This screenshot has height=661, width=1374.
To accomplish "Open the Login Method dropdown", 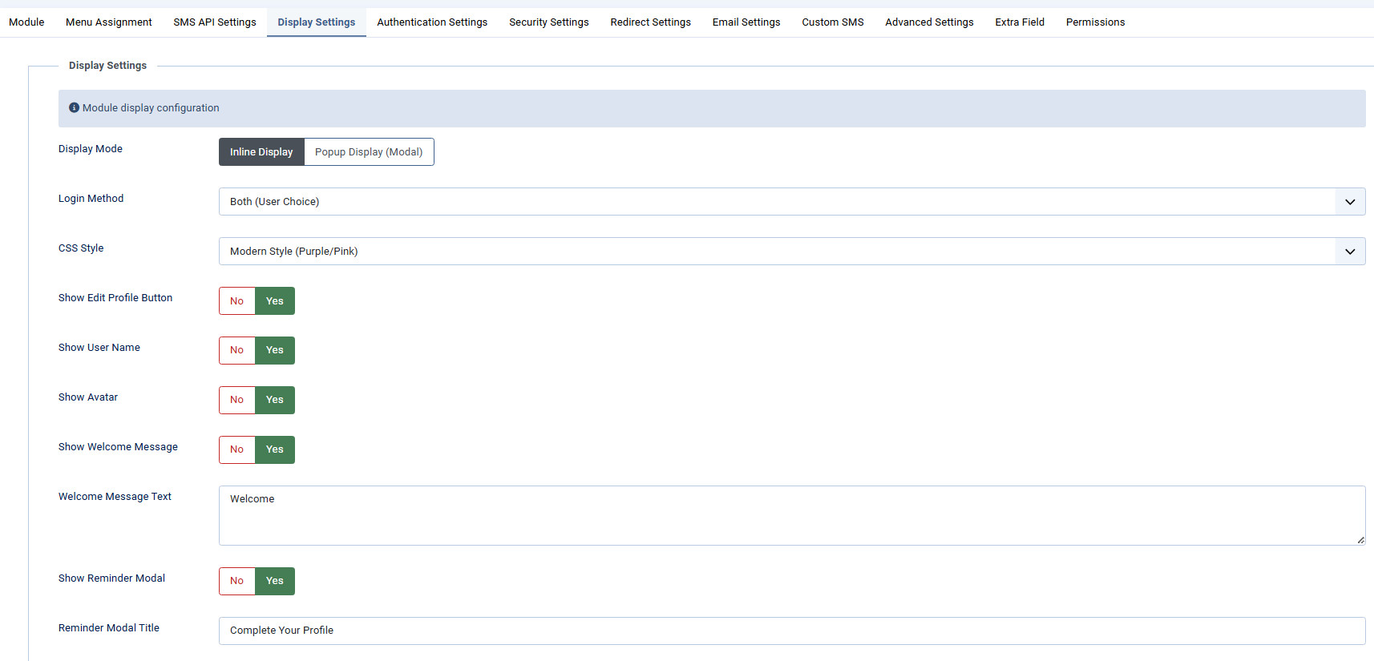I will click(x=791, y=202).
